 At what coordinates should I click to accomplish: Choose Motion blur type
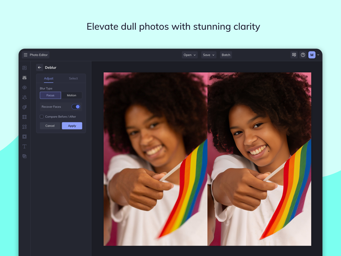72,95
